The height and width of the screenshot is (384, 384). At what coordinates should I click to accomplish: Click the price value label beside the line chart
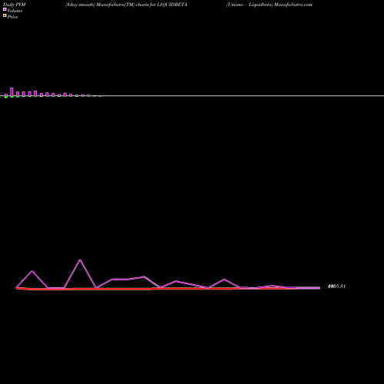click(x=336, y=286)
